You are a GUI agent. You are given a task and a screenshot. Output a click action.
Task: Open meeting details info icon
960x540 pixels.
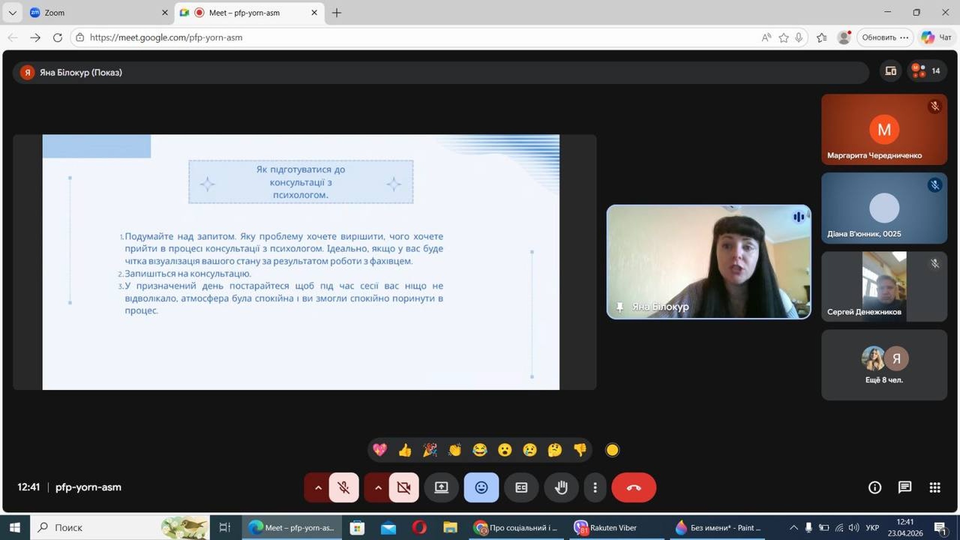(874, 487)
